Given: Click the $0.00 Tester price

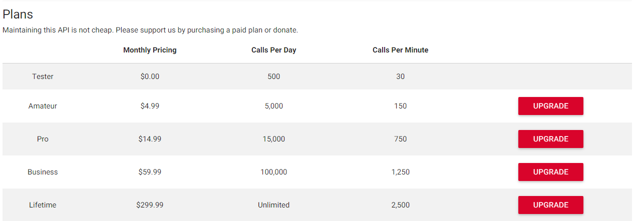Looking at the screenshot, I should click(150, 76).
